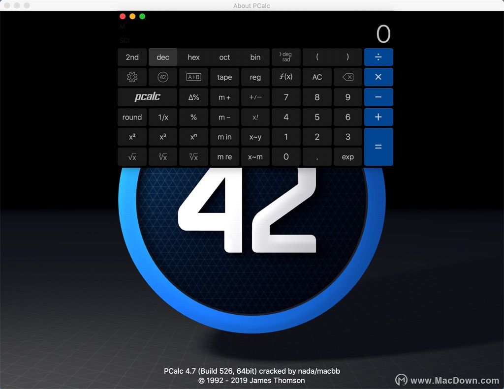Image resolution: width=504 pixels, height=389 pixels.
Task: Click the digit 8 key
Action: coord(317,97)
